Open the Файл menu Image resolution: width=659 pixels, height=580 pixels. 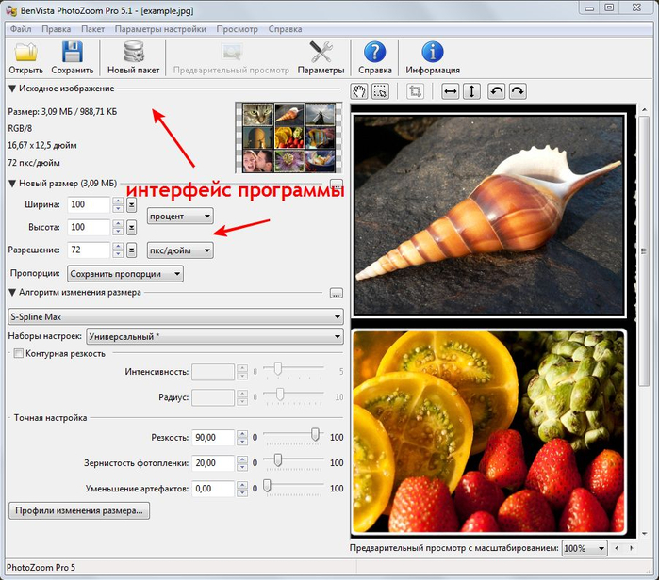coord(21,29)
